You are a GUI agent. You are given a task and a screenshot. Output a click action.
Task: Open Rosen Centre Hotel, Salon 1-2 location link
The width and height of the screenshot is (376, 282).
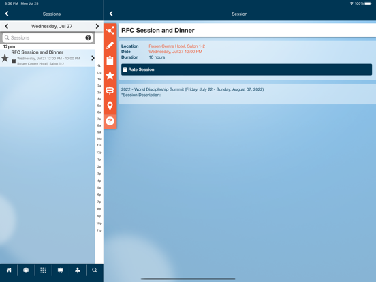[176, 46]
